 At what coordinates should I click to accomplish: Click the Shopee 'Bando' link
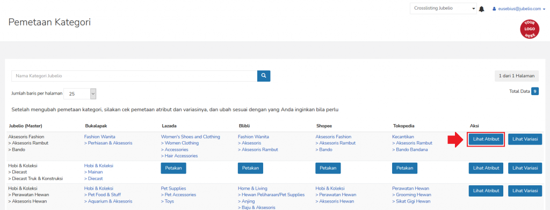(x=323, y=149)
